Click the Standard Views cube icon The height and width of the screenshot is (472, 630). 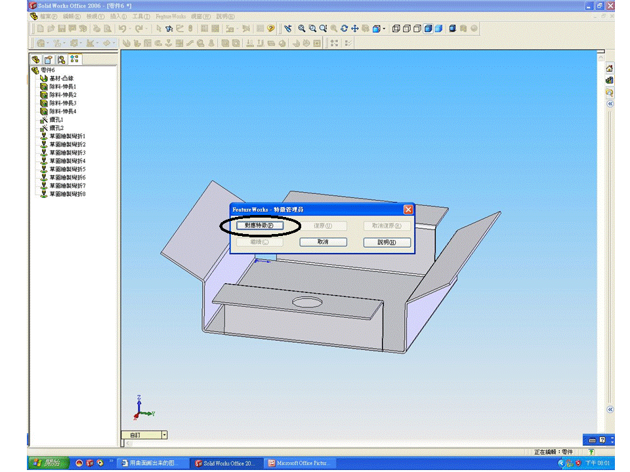[x=377, y=28]
